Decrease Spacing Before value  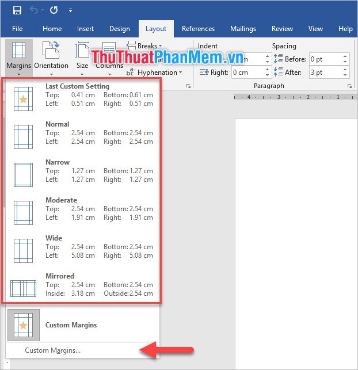[345, 62]
